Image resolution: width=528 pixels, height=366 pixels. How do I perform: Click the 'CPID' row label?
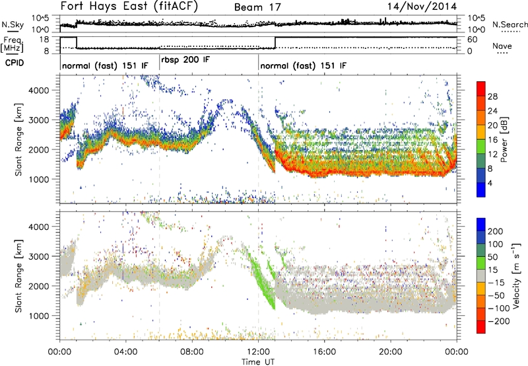15,63
